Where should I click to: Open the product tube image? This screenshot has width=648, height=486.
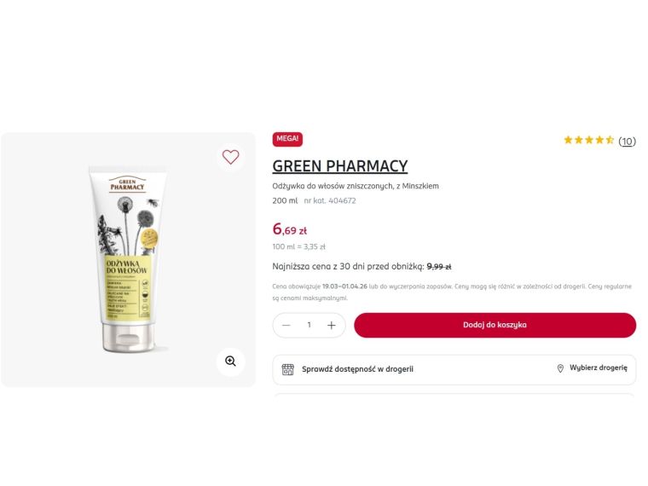pyautogui.click(x=128, y=259)
